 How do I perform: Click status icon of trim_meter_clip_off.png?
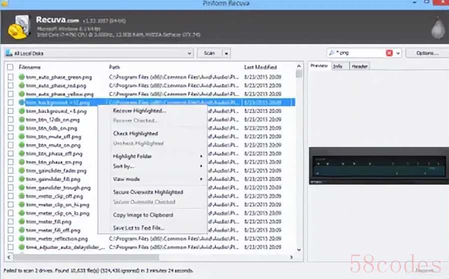pos(21,196)
